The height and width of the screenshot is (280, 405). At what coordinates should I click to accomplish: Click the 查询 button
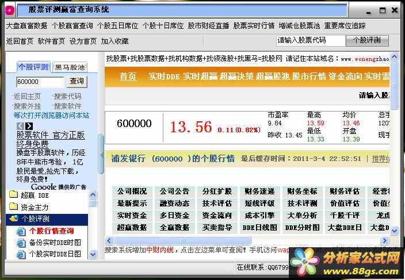(x=77, y=81)
